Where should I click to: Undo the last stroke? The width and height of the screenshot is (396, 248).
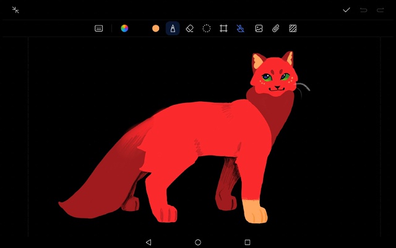tap(364, 10)
